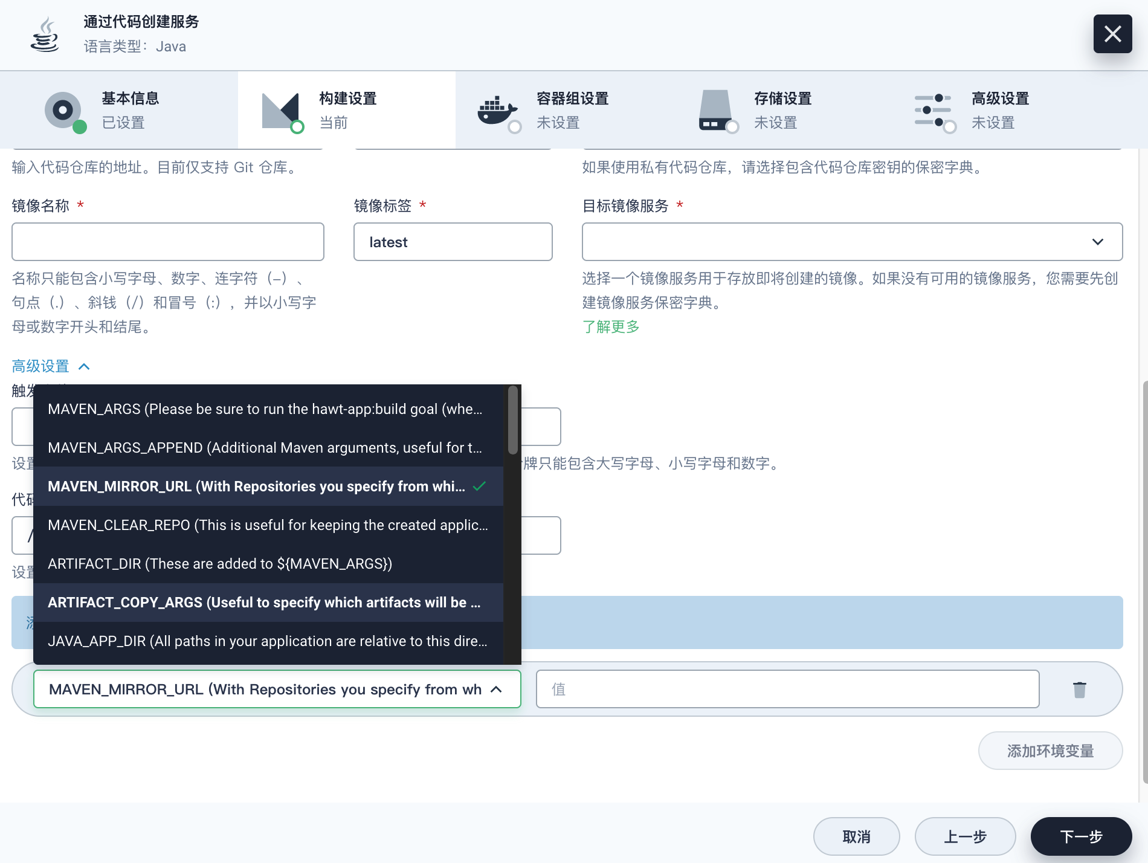
Task: Click the 存储设置 disk drive icon
Action: click(x=717, y=111)
